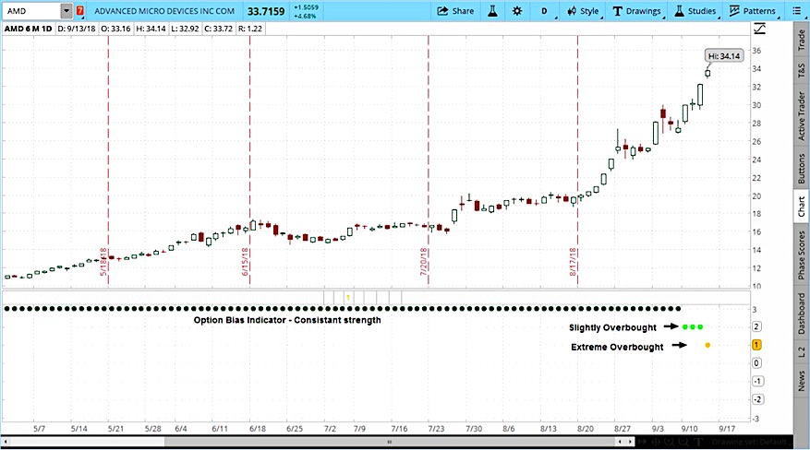Click the C: 33.72 close value
The width and height of the screenshot is (810, 450).
[x=218, y=29]
